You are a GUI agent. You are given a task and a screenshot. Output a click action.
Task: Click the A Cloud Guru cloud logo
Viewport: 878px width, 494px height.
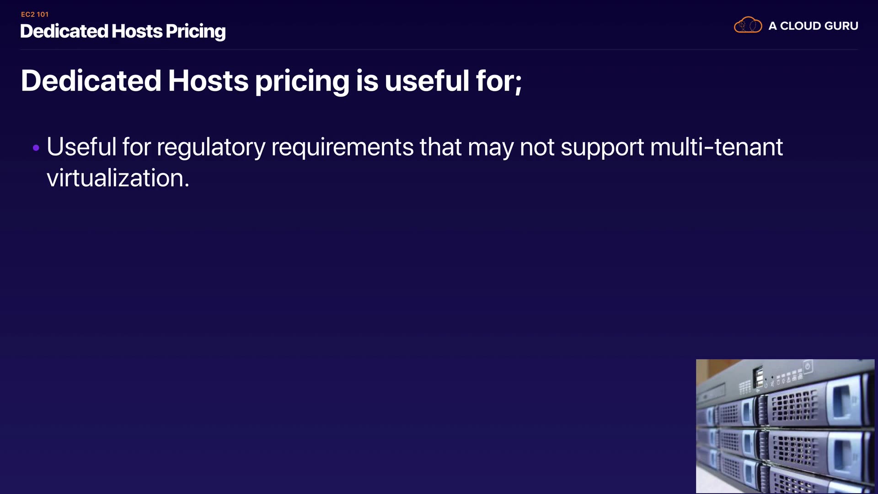(x=748, y=25)
